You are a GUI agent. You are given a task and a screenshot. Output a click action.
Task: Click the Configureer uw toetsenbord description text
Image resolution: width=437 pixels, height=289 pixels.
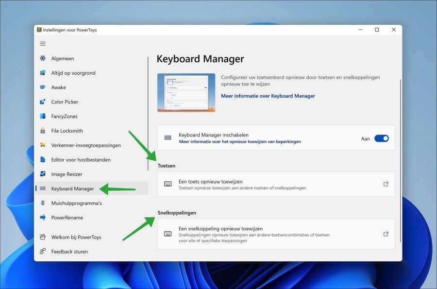(301, 81)
